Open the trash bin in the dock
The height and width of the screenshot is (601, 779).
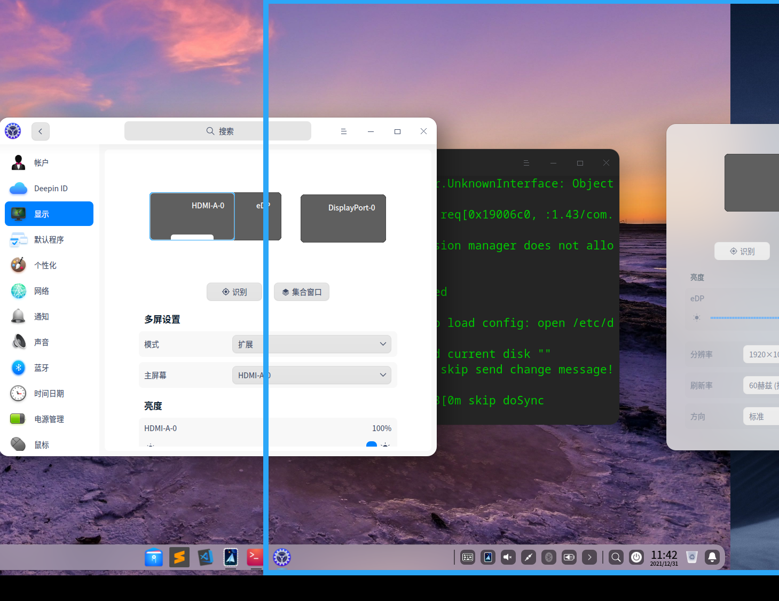click(x=692, y=557)
